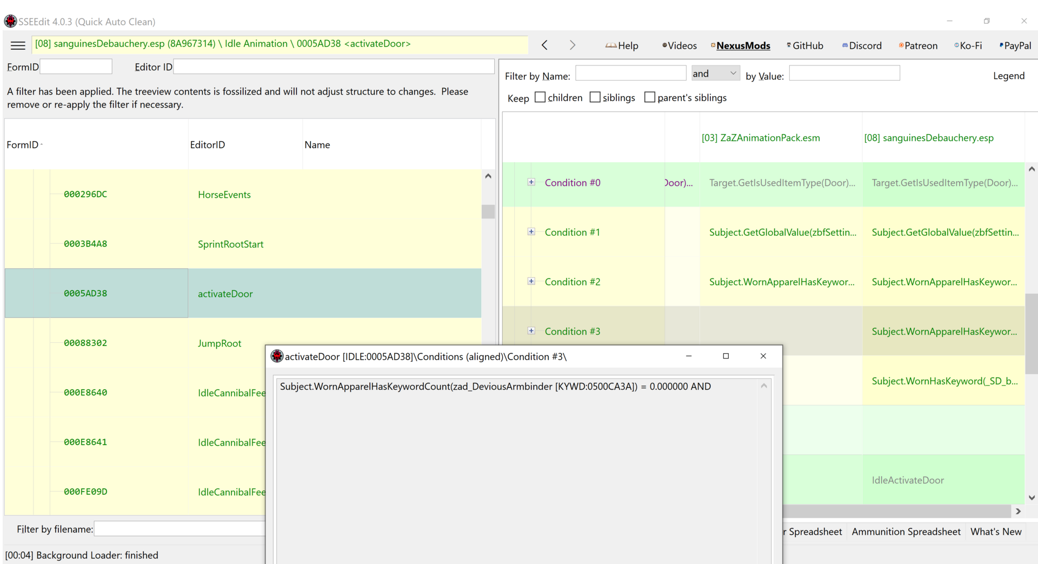Click in the Filter by Name field
Viewport: 1038px width, 564px height.
[x=631, y=73]
